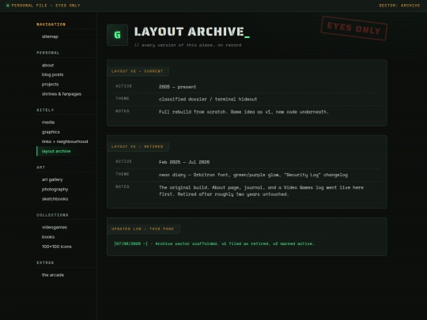Select the layout archive nav item
This screenshot has width=427, height=320.
pyautogui.click(x=56, y=151)
